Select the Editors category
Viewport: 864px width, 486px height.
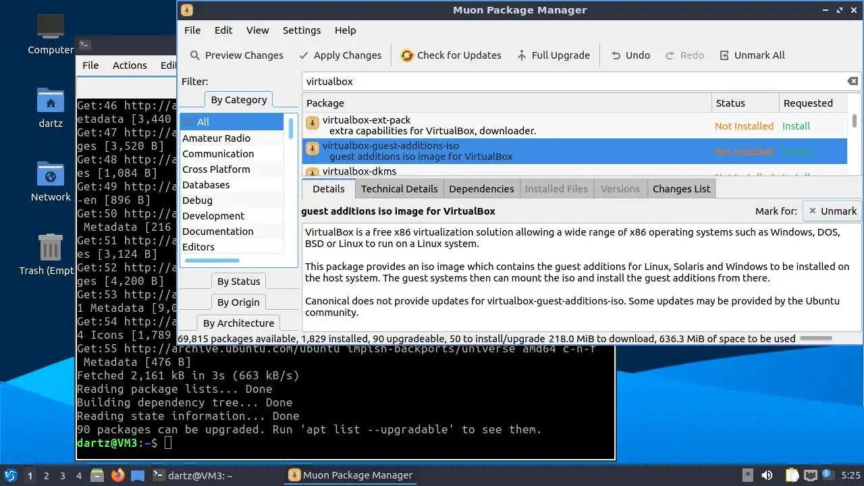(x=233, y=247)
